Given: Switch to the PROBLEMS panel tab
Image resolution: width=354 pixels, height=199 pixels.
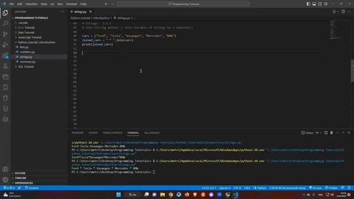Looking at the screenshot, I should (x=77, y=133).
